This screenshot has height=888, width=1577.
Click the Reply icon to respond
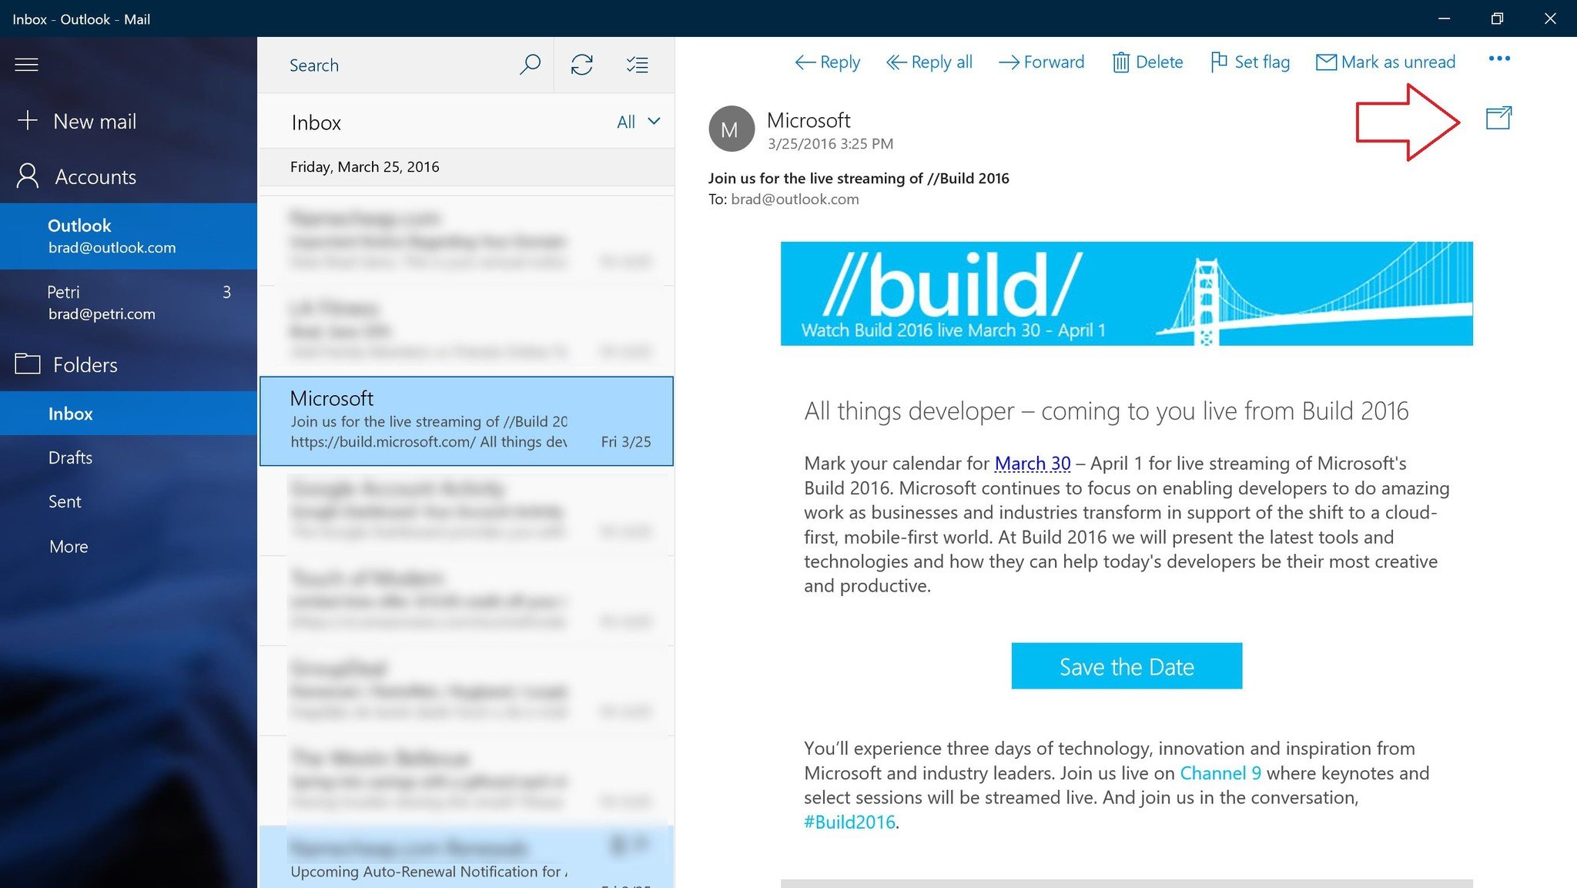pyautogui.click(x=828, y=62)
